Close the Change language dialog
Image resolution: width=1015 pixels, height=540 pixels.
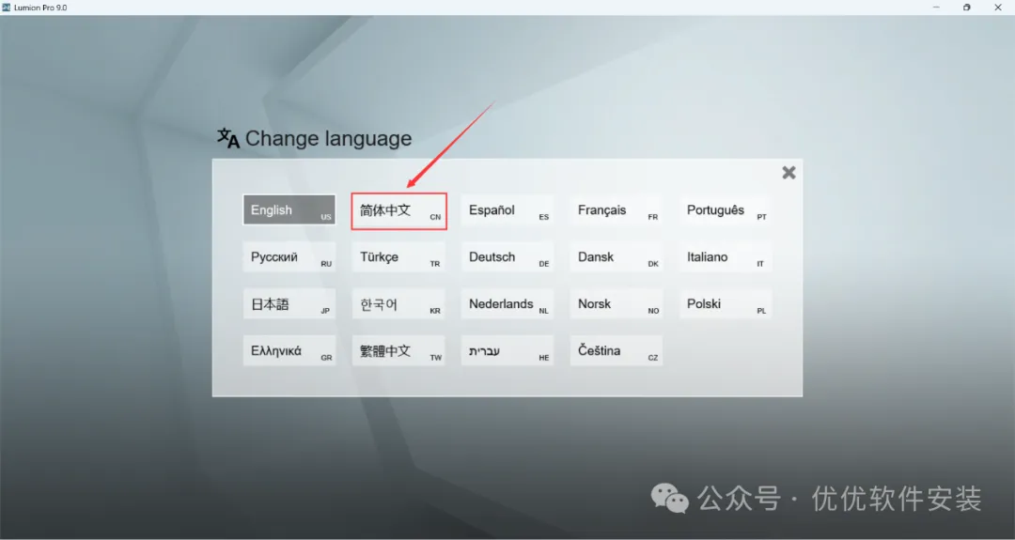pos(789,173)
